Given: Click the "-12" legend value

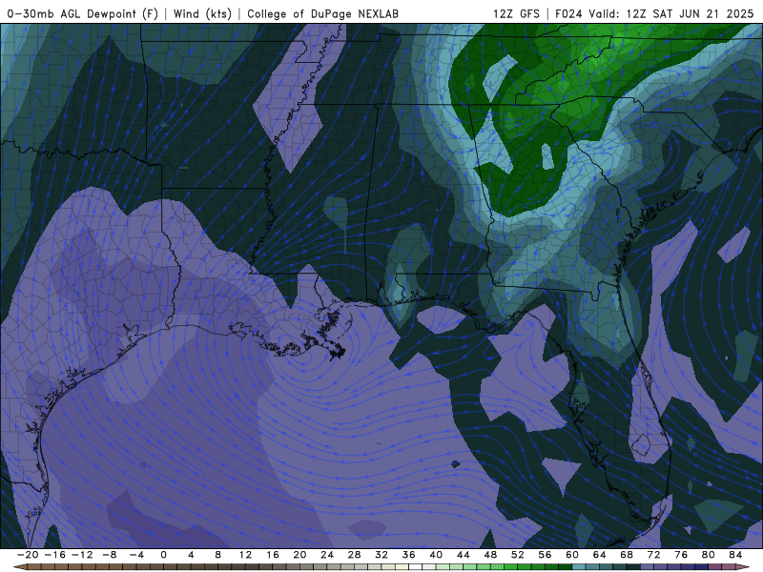Looking at the screenshot, I should click(x=82, y=555).
